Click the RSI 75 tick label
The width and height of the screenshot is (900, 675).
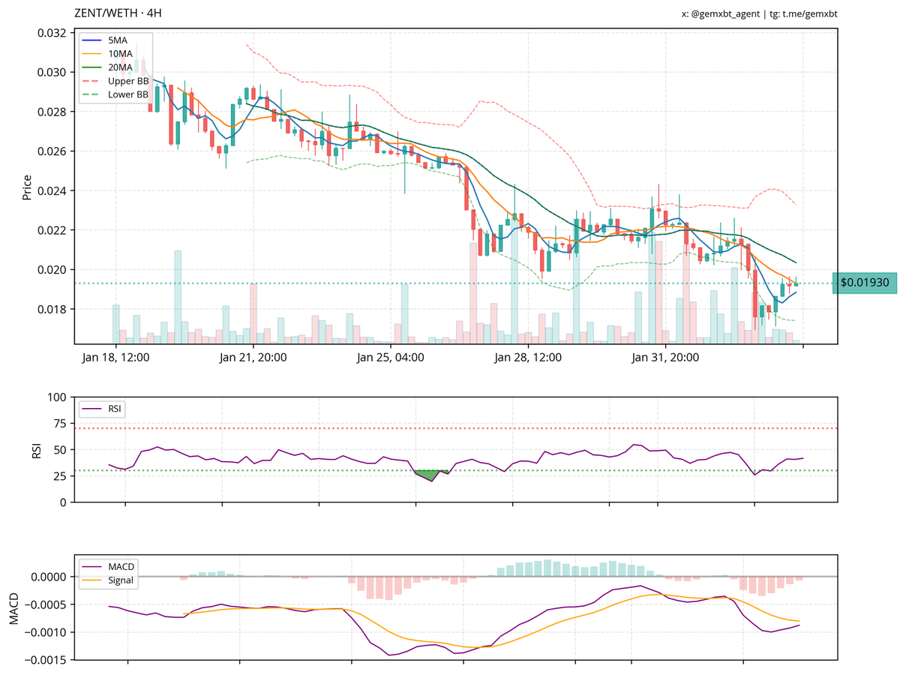click(x=60, y=423)
